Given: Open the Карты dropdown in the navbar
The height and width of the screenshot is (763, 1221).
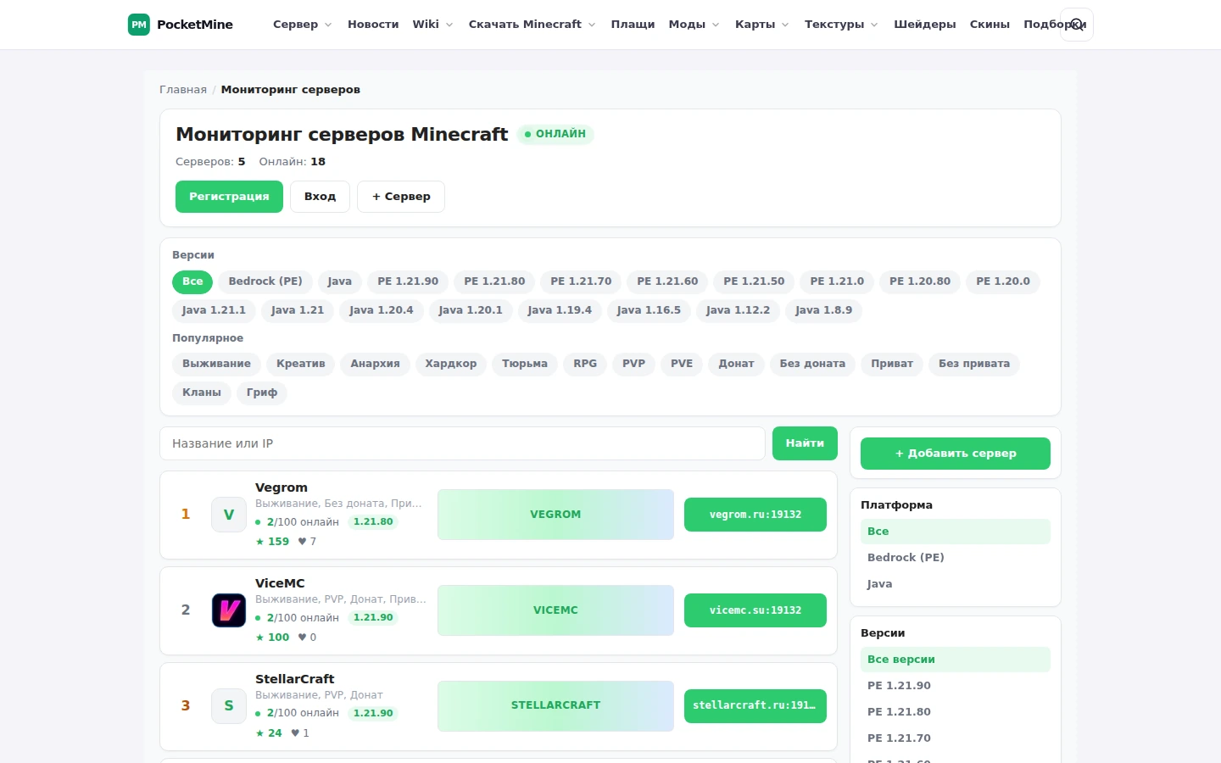Looking at the screenshot, I should coord(762,25).
